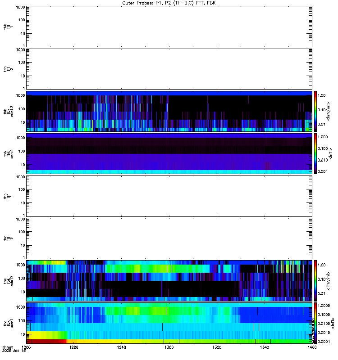Viewport: 338px width, 360px height.
Task: Click the 'thc fbk scm1' panel axis label
Action: click(8, 323)
